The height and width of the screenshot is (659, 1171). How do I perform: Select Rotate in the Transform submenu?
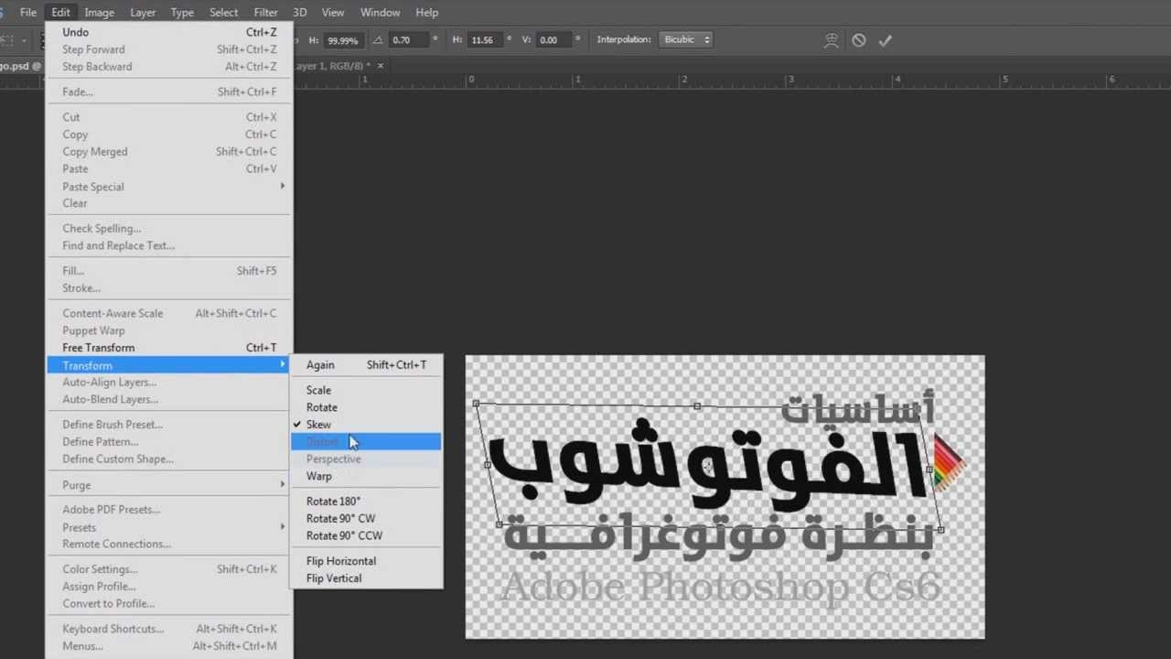pyautogui.click(x=366, y=407)
